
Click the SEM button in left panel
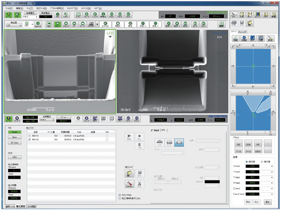14,157
